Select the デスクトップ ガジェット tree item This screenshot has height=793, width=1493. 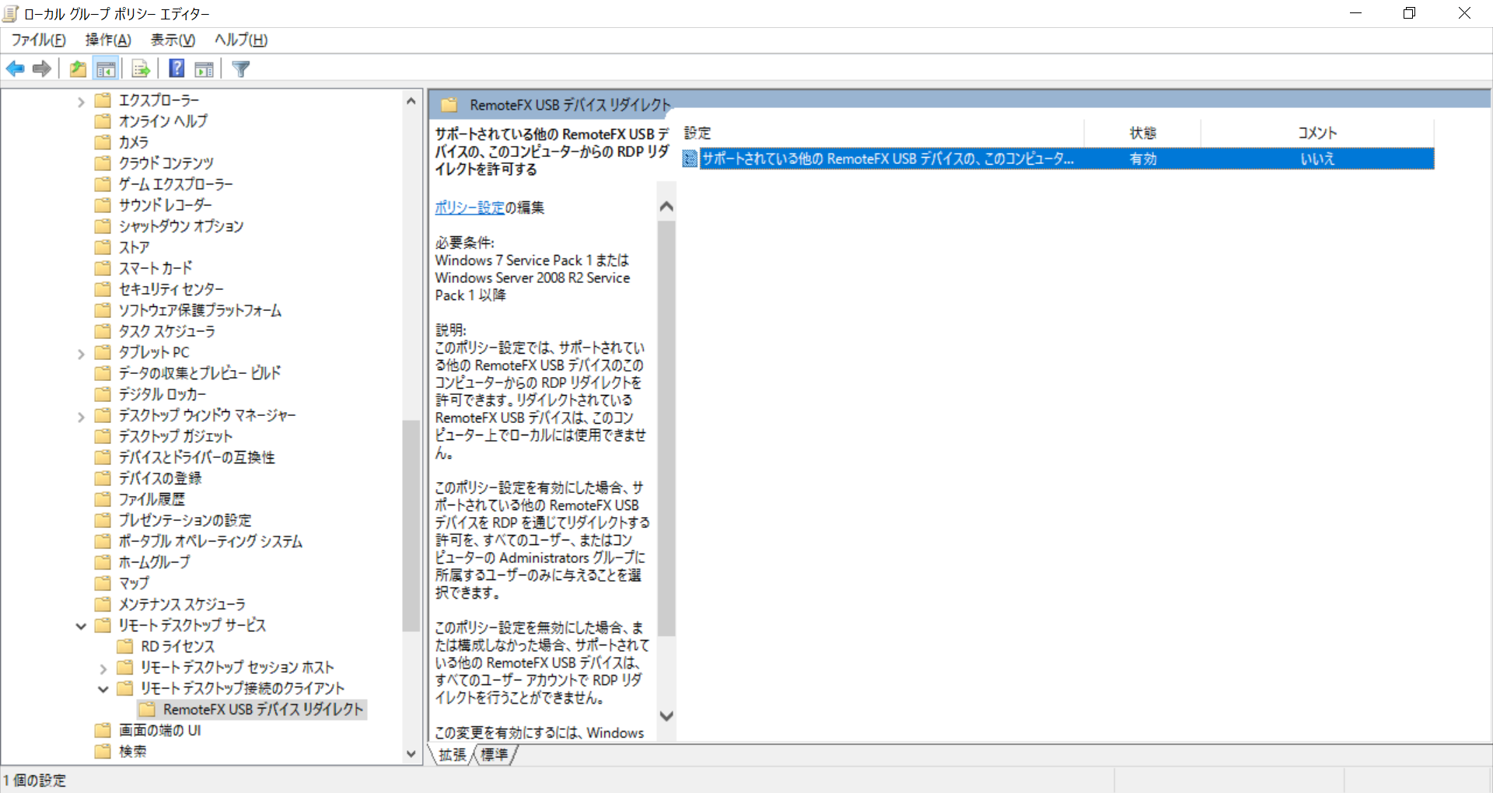[x=175, y=436]
